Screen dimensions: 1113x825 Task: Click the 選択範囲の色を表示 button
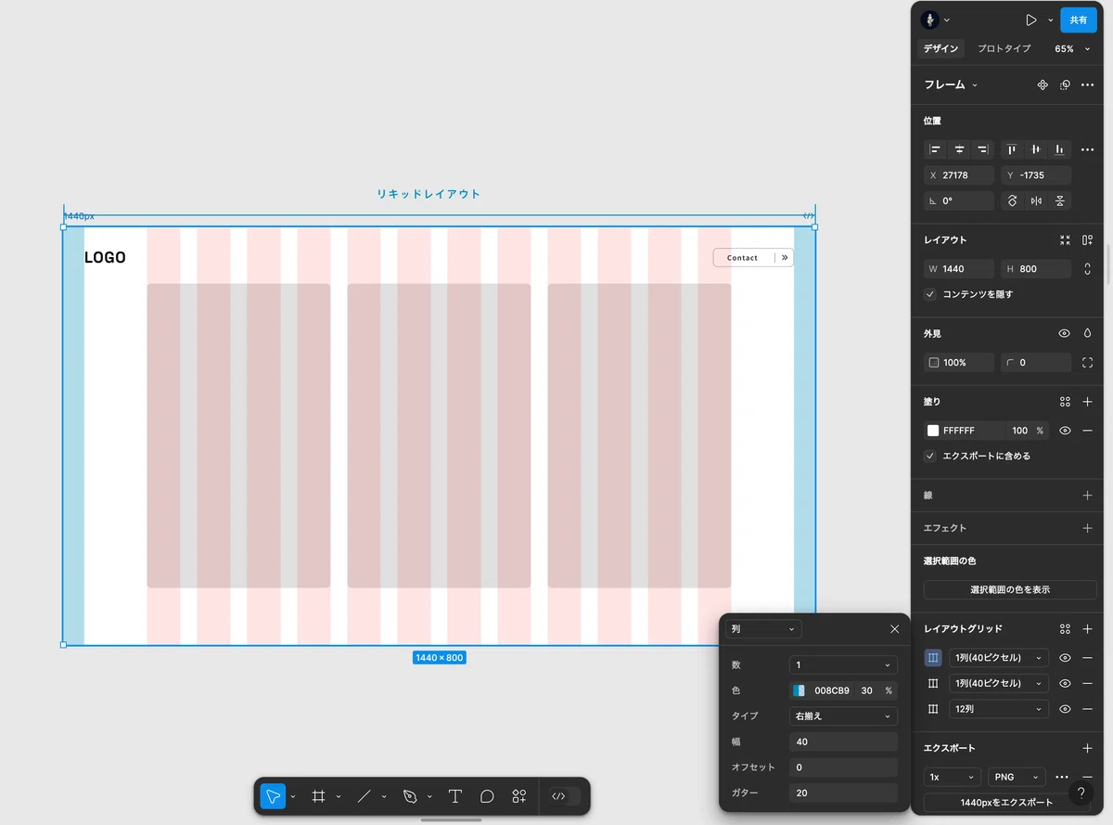pyautogui.click(x=1010, y=590)
